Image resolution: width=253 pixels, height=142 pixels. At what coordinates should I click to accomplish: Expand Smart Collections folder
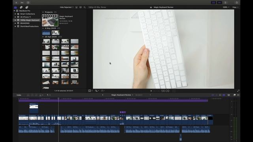[15, 14]
